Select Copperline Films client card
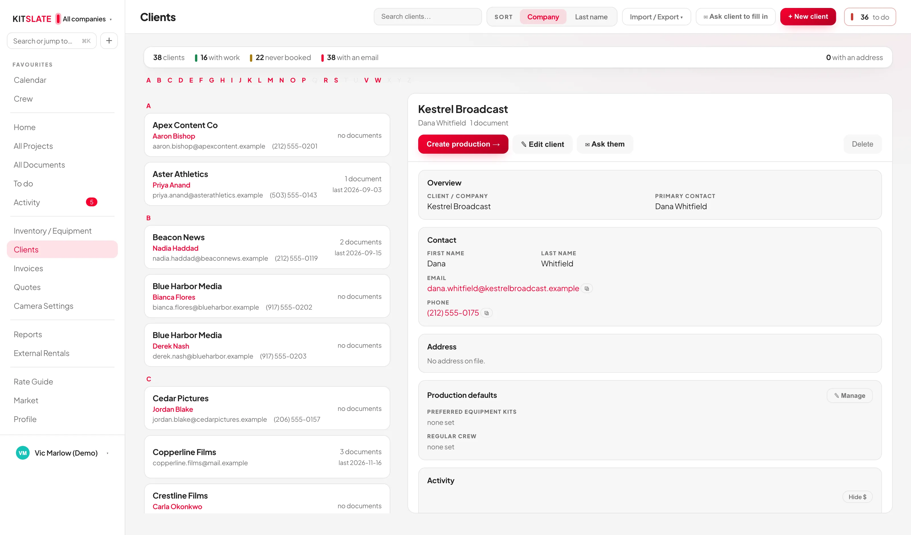The image size is (911, 535). (267, 457)
